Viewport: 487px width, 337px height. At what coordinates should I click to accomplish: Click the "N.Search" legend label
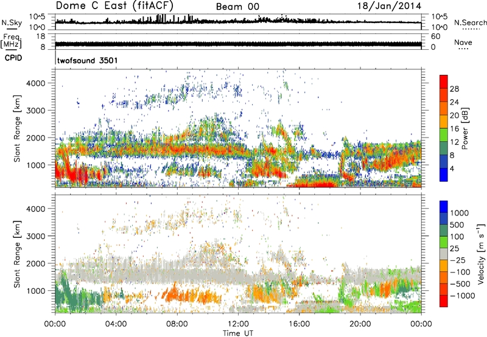pos(470,23)
